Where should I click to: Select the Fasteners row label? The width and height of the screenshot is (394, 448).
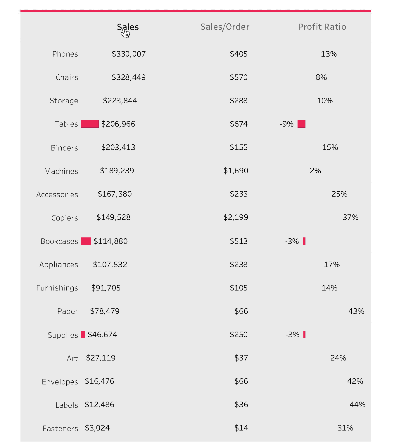pos(60,428)
